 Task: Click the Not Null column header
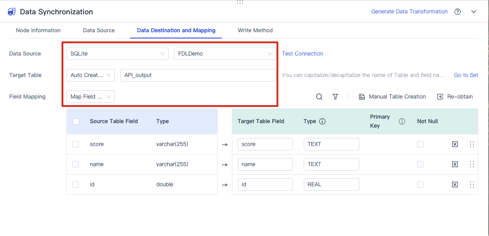pos(428,121)
